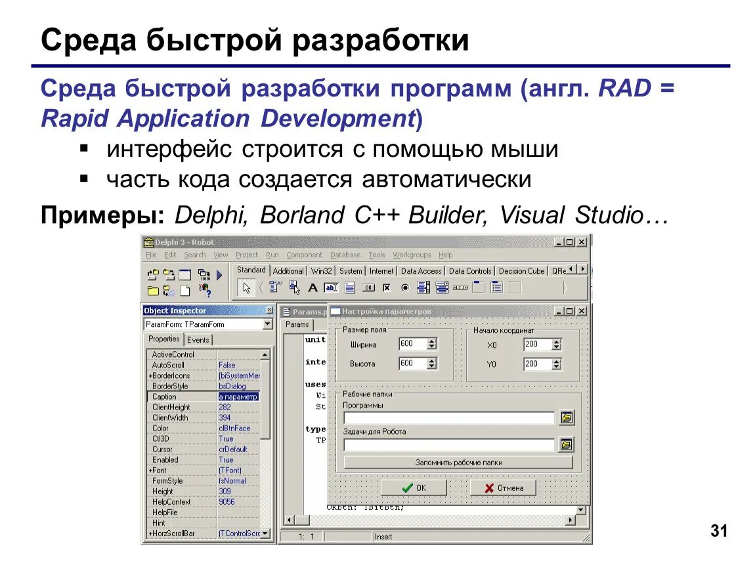Pick the PopupMenu component icon
755x567 pixels.
[x=294, y=288]
